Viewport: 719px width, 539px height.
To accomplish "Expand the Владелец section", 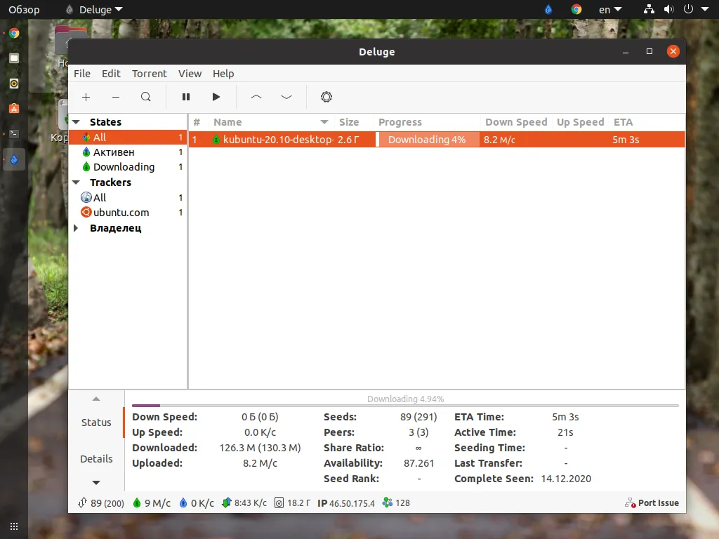I will point(76,228).
